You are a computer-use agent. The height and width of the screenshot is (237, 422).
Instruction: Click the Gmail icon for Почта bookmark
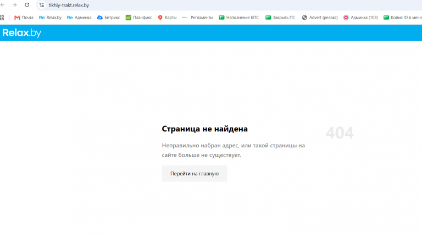point(17,18)
